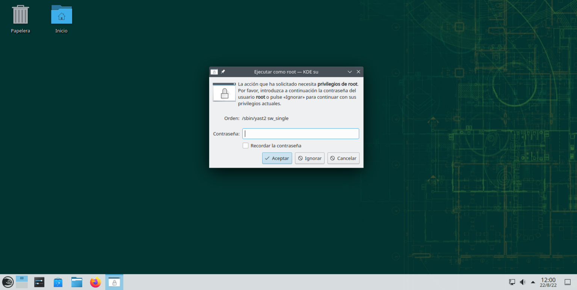577x290 pixels.
Task: Launch Firefox from the taskbar
Action: tap(95, 282)
